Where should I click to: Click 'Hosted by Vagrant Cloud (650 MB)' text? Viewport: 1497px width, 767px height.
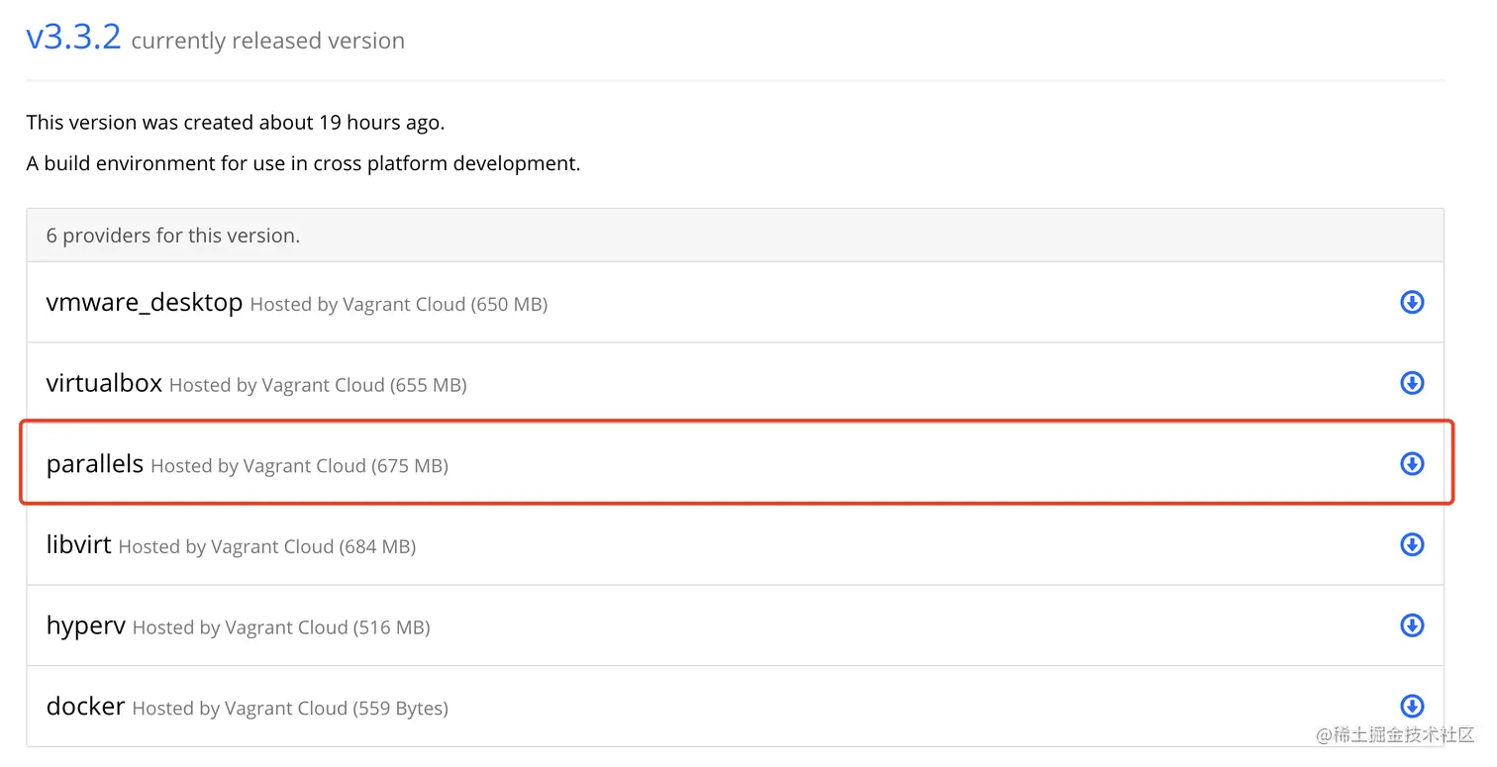point(398,305)
